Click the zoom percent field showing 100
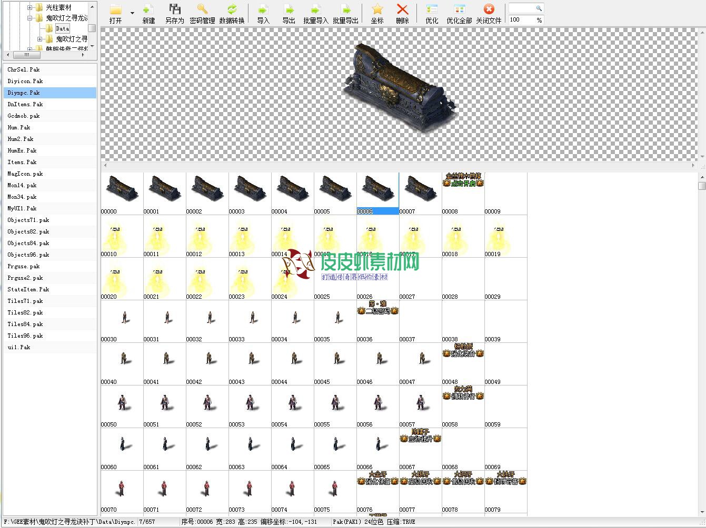This screenshot has height=528, width=706. [x=522, y=20]
